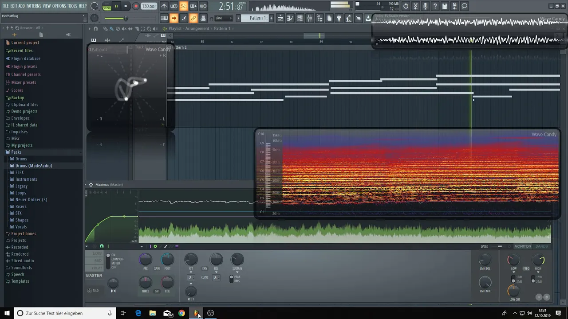Enable typing keyboard to piano icon
The width and height of the screenshot is (568, 319).
[164, 18]
